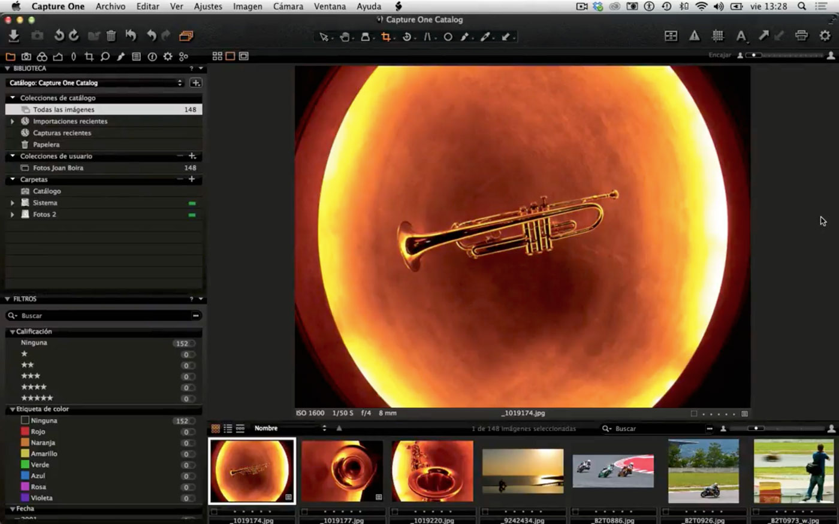The width and height of the screenshot is (839, 524).
Task: Tick the checkbox under _1019177.jpg thumbnail
Action: point(304,511)
